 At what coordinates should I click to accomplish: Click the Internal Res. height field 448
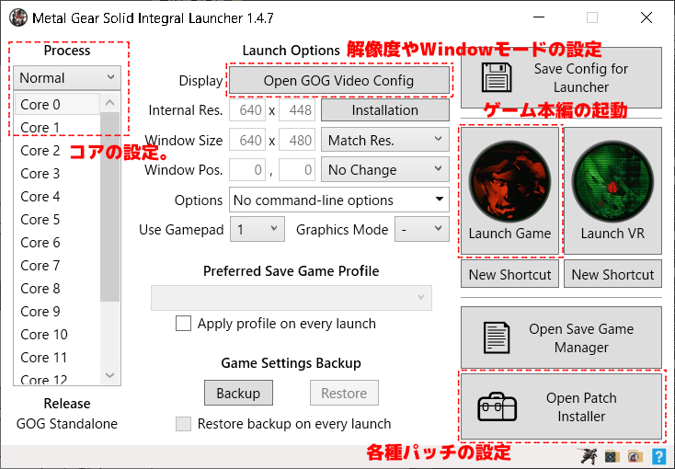click(x=297, y=110)
